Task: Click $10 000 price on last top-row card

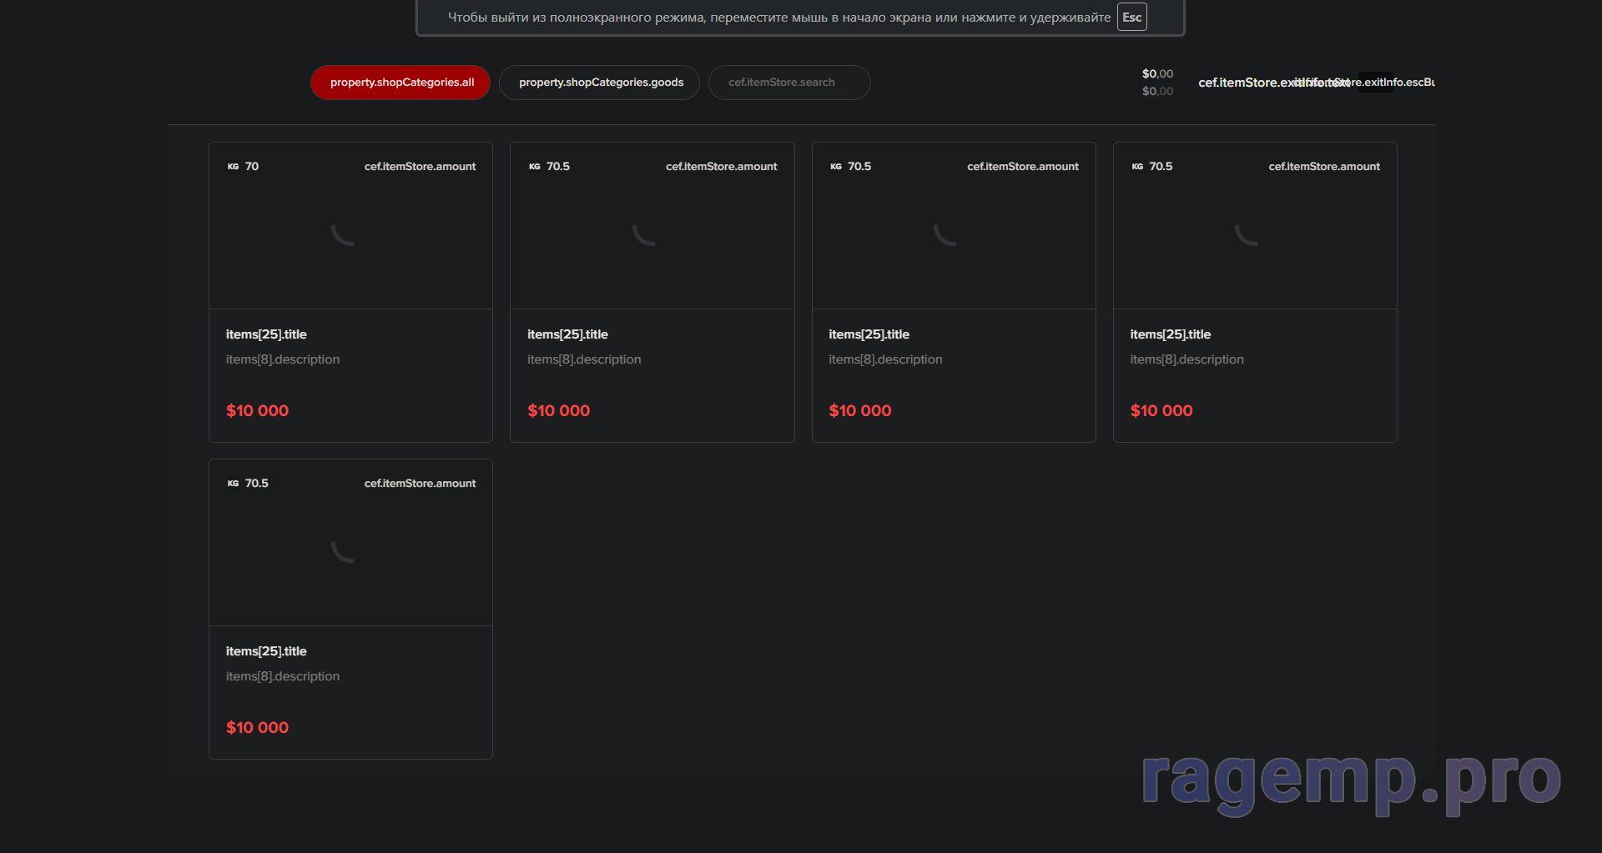Action: (1161, 410)
